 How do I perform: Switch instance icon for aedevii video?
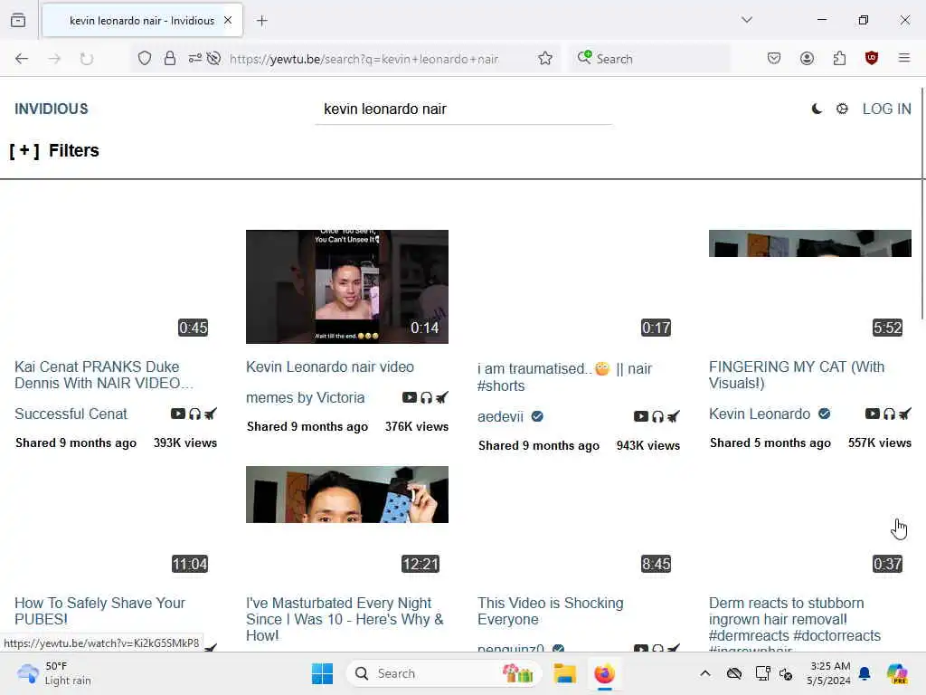(x=673, y=416)
